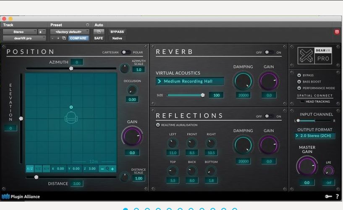Screen dimensions: 343x210
Task: Click the sound source dot above the head
Action: pos(71,107)
